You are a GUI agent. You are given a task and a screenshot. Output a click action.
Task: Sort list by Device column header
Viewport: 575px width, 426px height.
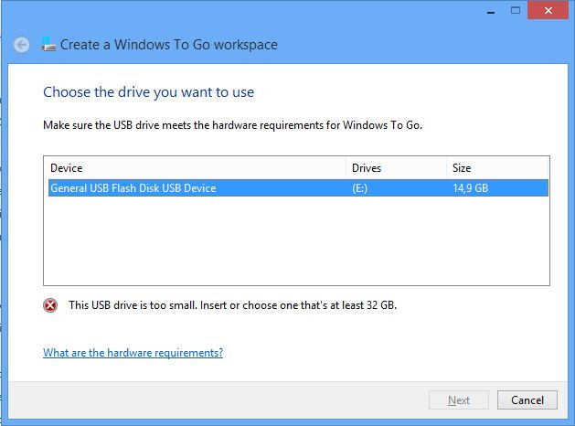pos(195,168)
